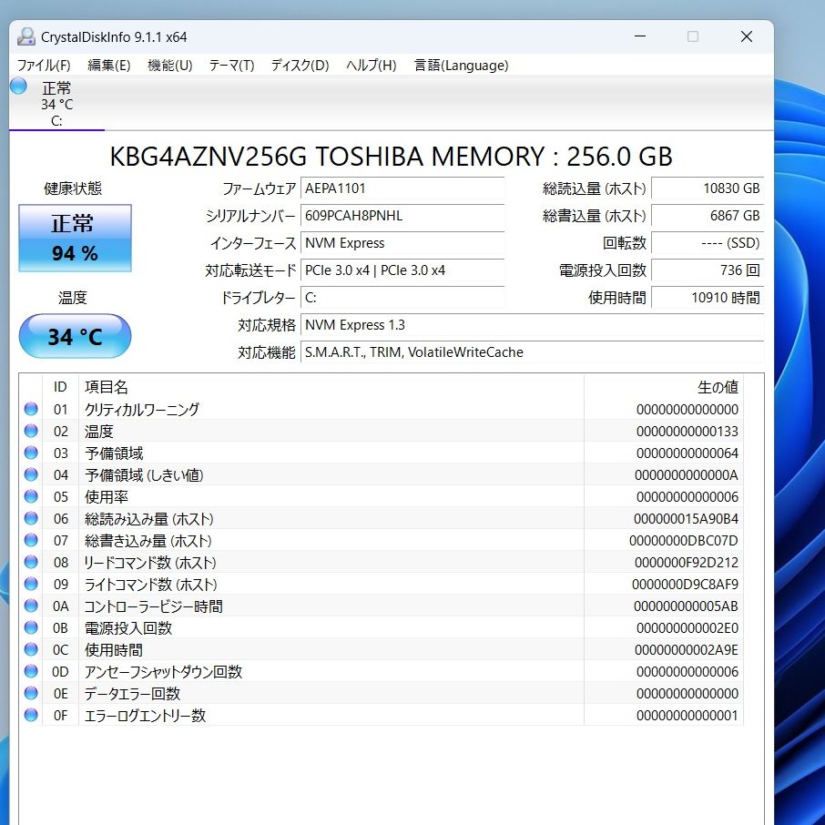Click the transfer mode field PCIe 3.0 x4

pos(402,270)
